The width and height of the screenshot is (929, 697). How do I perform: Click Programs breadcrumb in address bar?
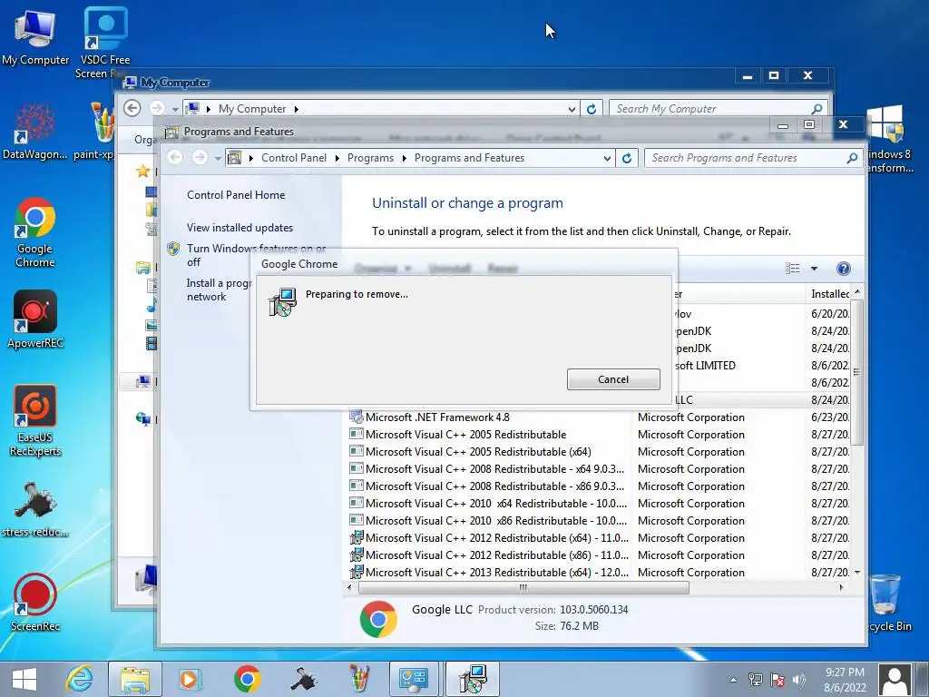(370, 158)
